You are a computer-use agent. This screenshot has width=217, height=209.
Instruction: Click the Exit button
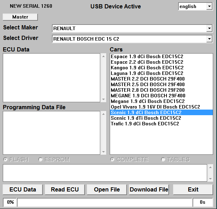coord(193,189)
